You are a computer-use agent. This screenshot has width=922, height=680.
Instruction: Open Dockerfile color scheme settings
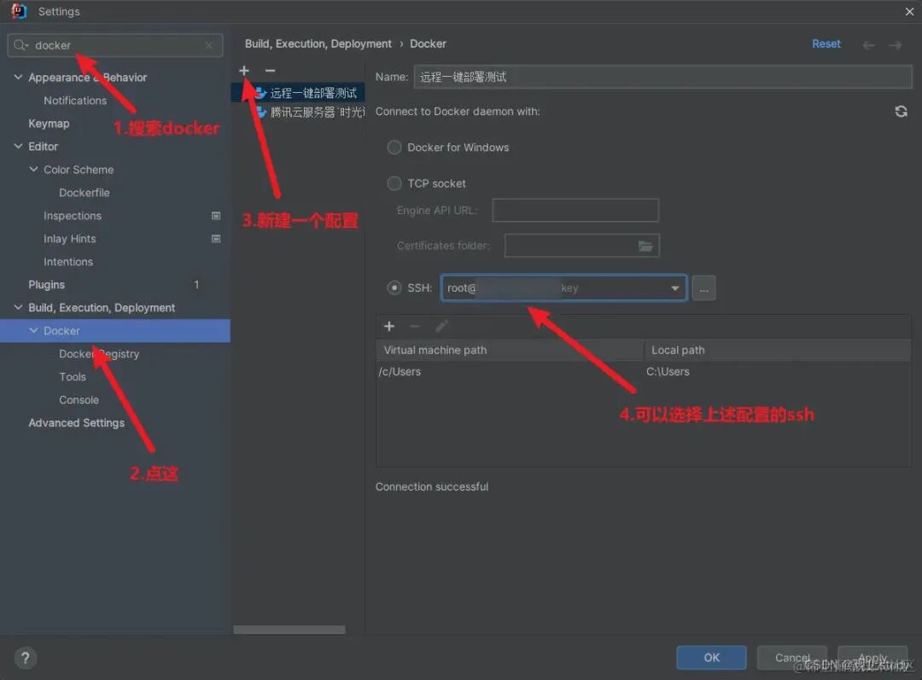[84, 193]
